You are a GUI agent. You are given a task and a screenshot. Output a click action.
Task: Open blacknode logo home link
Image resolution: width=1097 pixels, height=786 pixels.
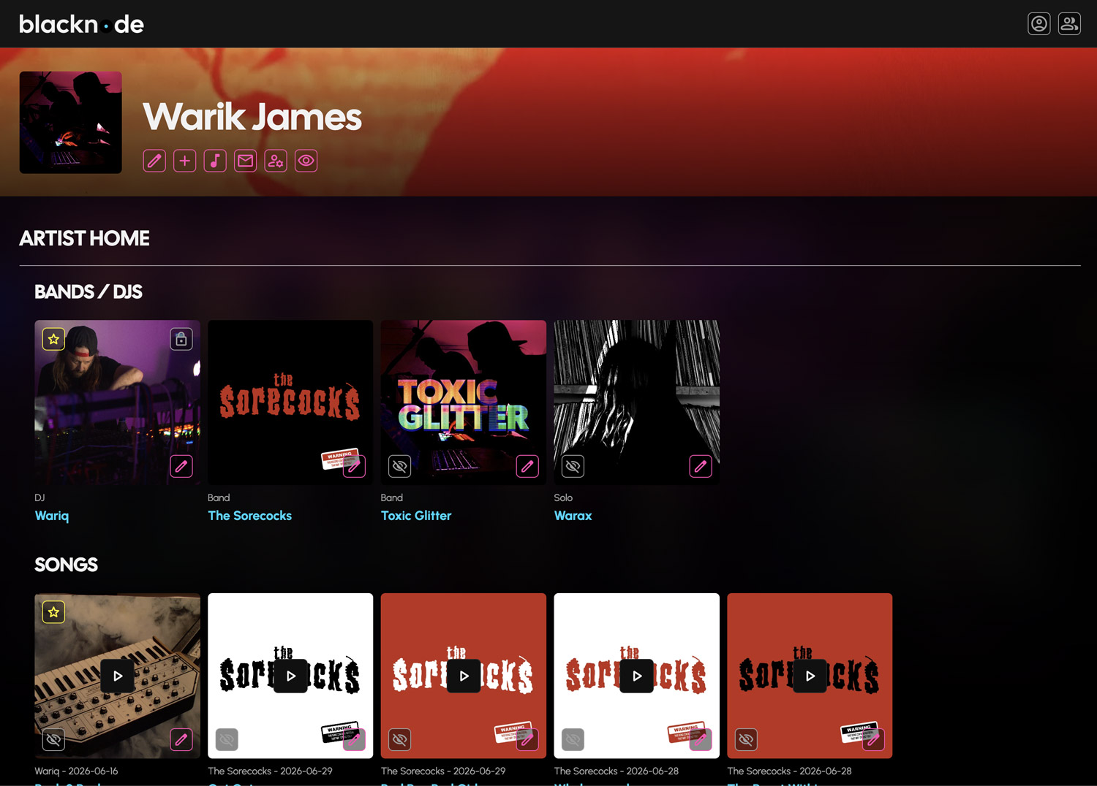pos(81,24)
